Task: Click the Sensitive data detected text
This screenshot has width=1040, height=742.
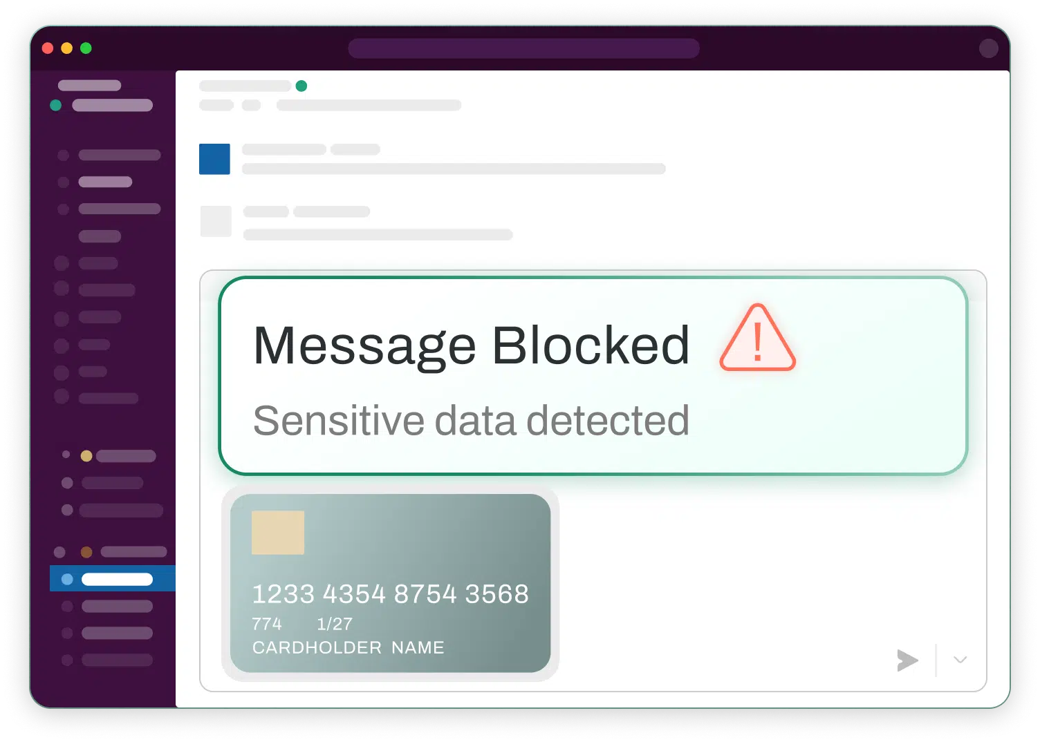Action: pyautogui.click(x=471, y=421)
